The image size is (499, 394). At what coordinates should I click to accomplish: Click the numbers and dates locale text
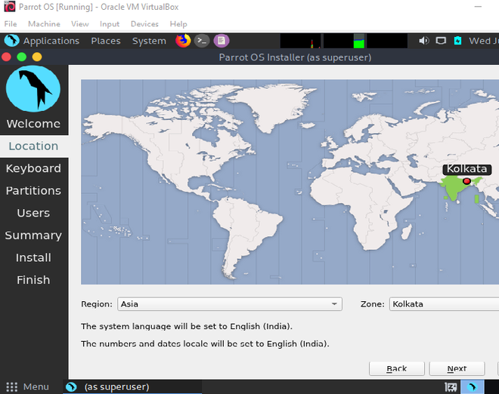coord(205,343)
